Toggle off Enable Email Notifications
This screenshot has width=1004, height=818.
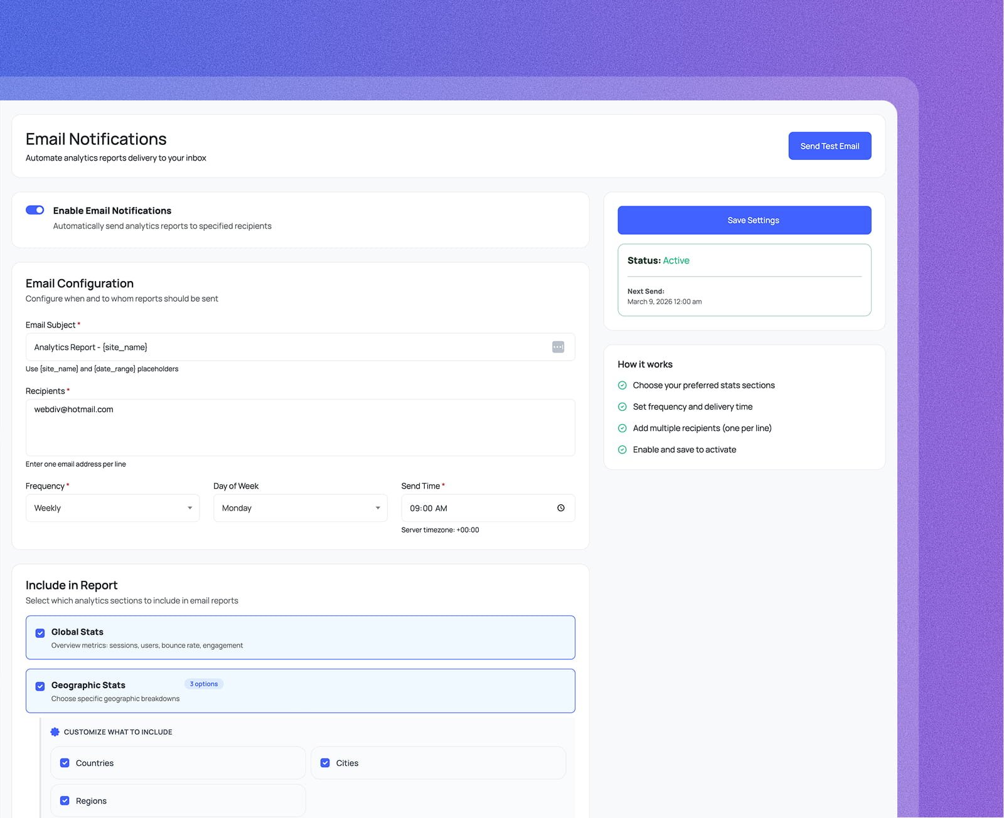(35, 210)
